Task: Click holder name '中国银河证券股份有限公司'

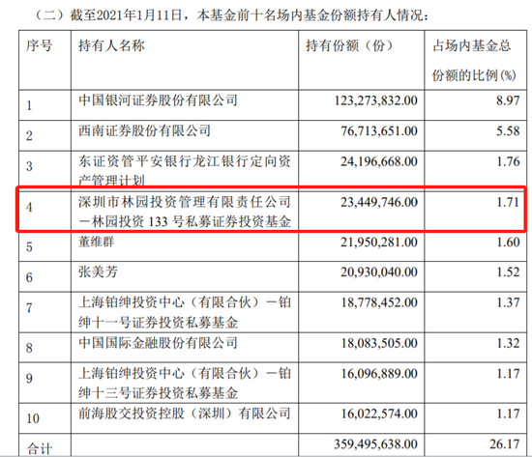Action: (158, 100)
